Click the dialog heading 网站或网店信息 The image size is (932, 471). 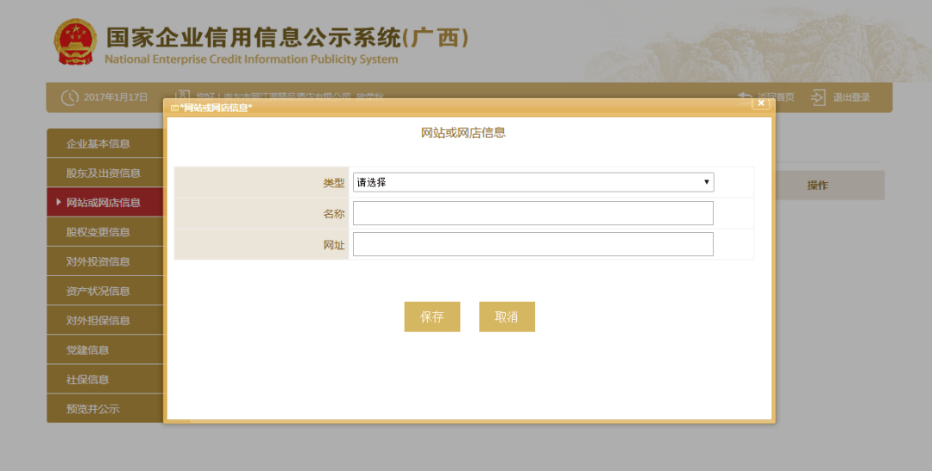tap(463, 133)
